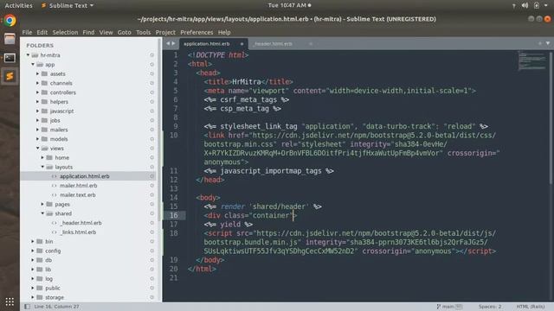Click Sublime Text icon in dock

pos(10,76)
